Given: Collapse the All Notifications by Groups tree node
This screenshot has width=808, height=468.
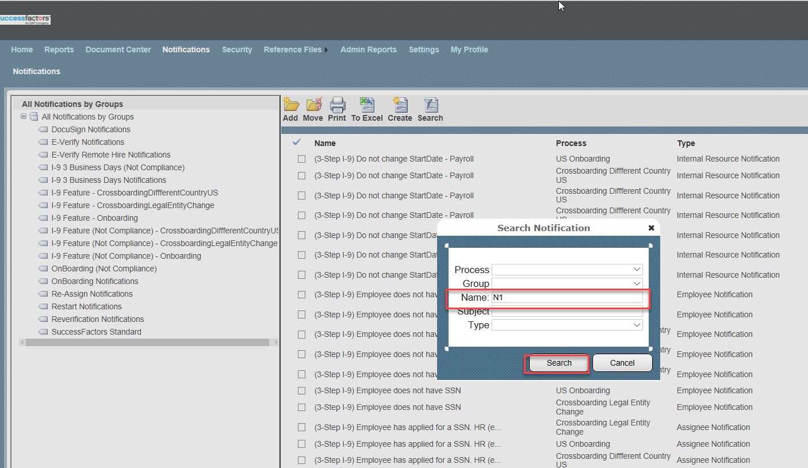Looking at the screenshot, I should [24, 117].
